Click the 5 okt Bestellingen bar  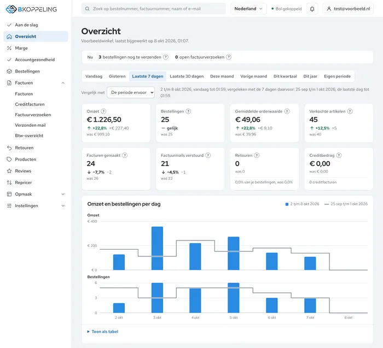pyautogui.click(x=234, y=298)
